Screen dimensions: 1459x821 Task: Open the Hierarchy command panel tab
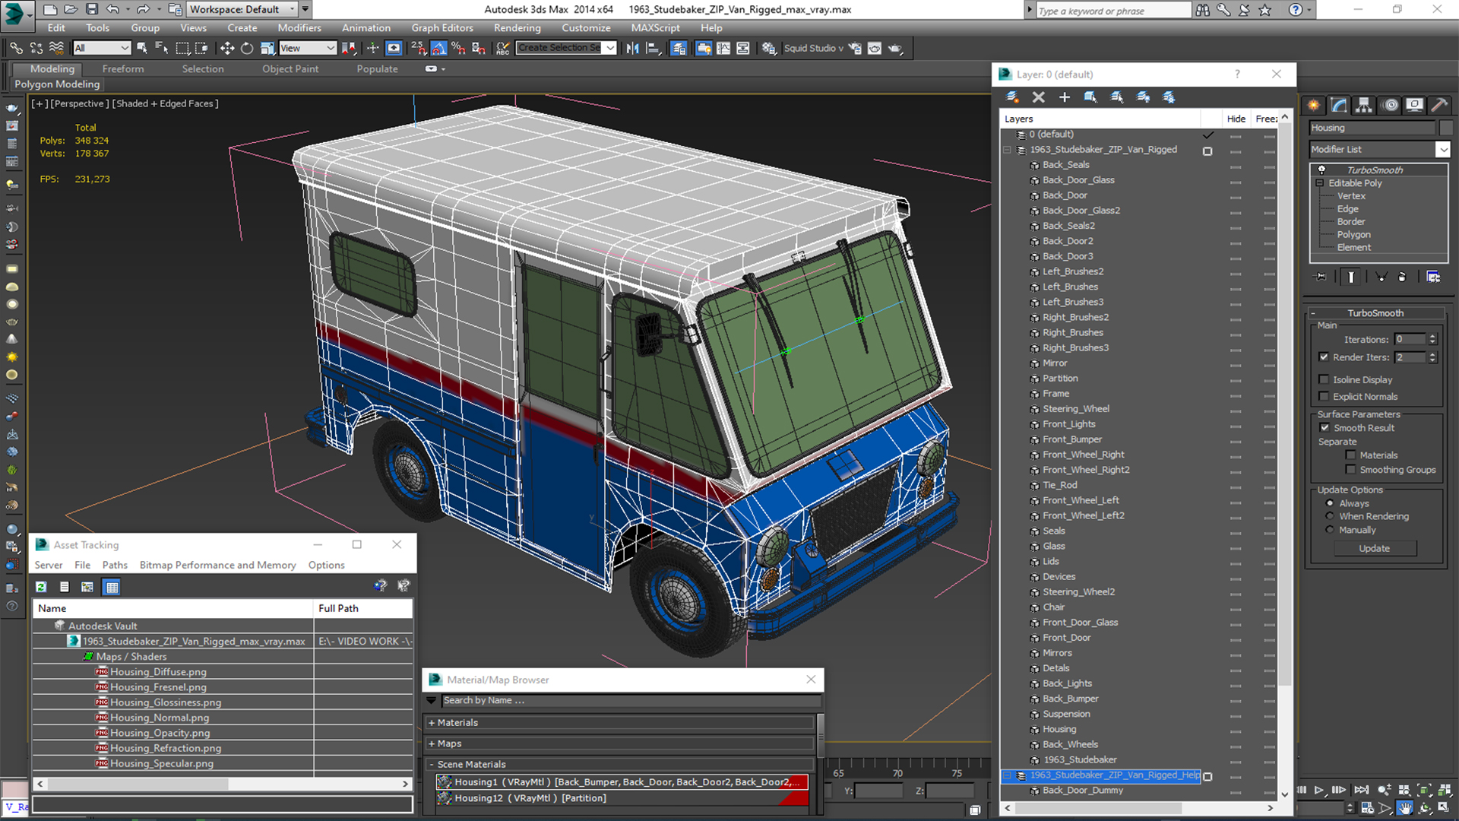pyautogui.click(x=1364, y=105)
